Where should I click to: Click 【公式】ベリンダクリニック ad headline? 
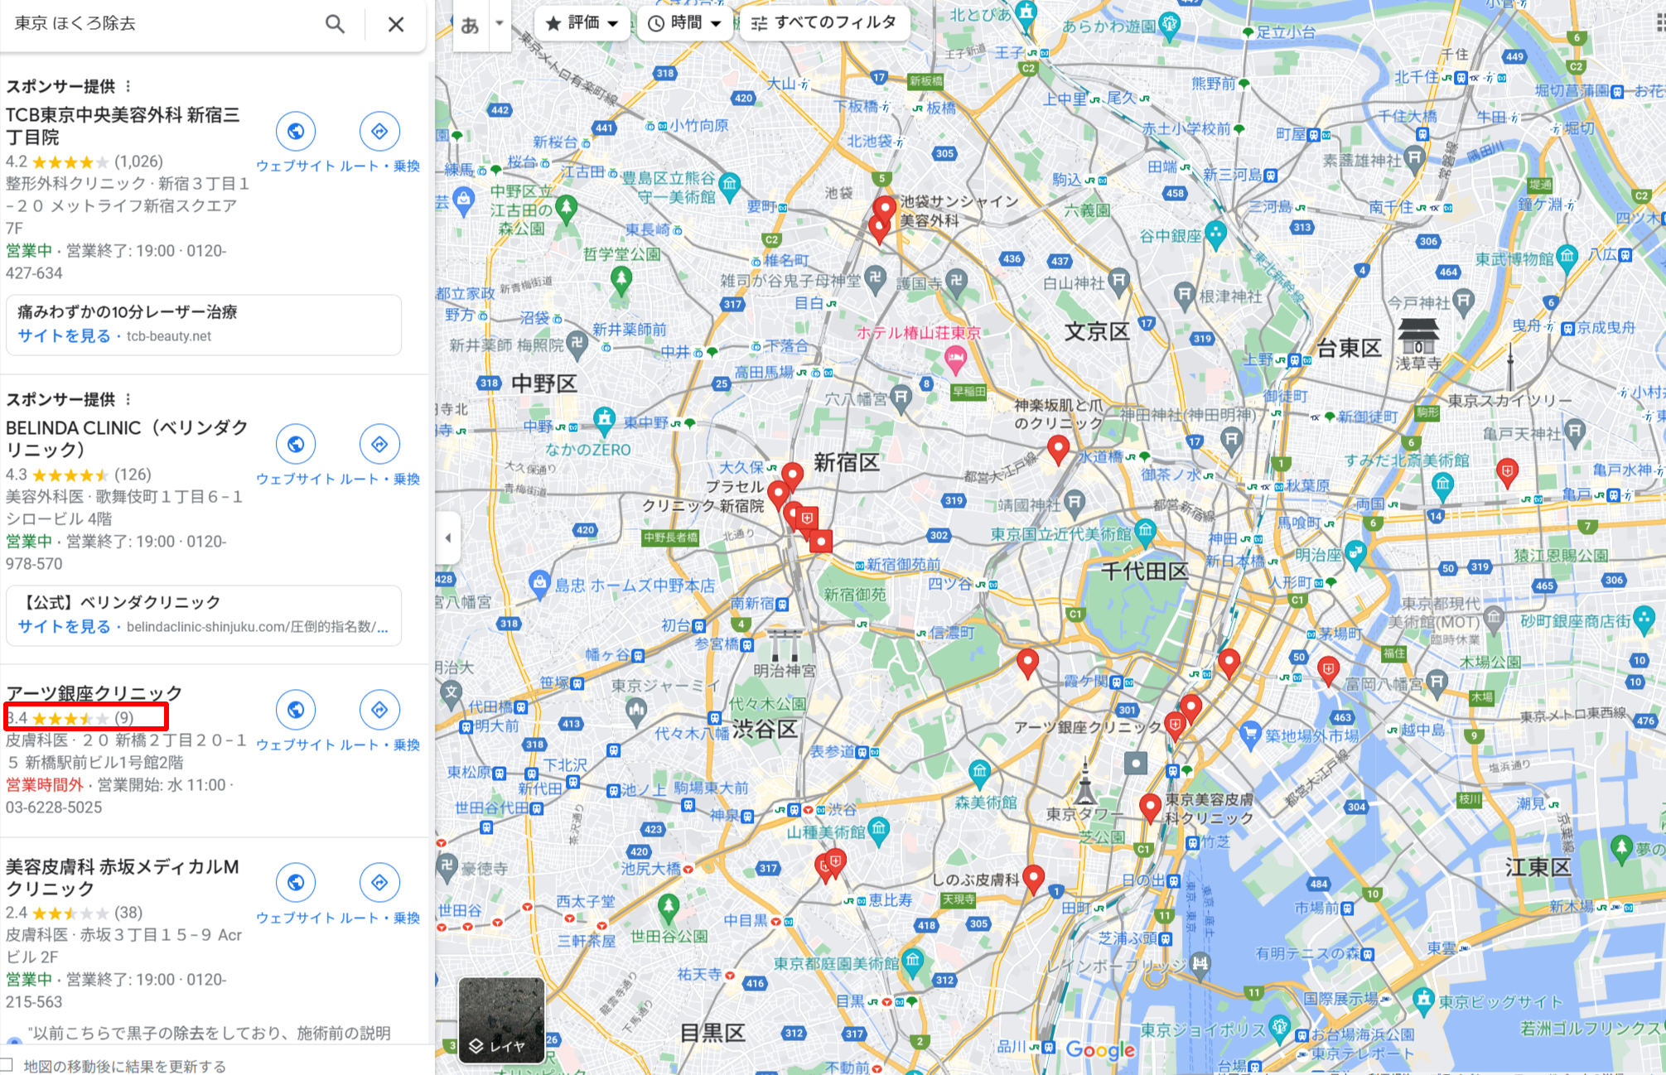coord(119,602)
